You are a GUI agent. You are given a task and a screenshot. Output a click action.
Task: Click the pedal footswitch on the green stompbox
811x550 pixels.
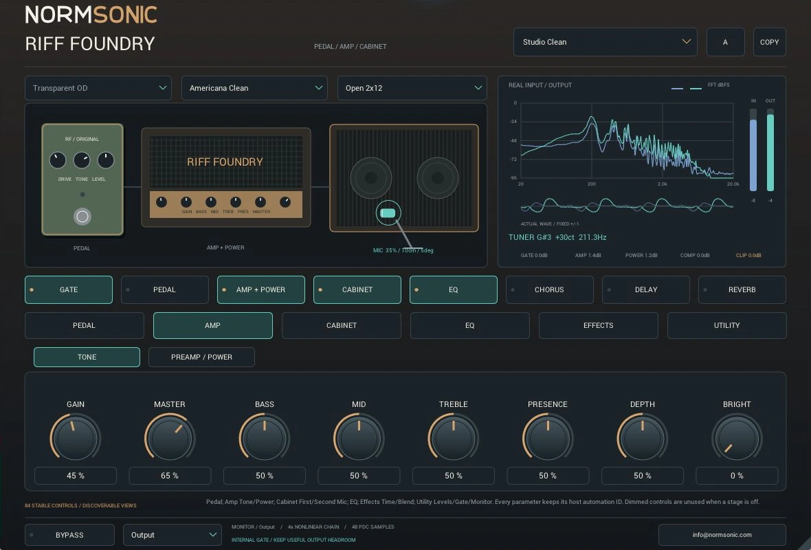click(x=82, y=217)
